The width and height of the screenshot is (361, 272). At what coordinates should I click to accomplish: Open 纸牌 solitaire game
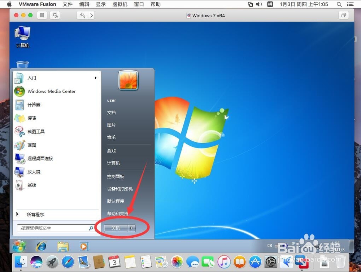pos(56,185)
